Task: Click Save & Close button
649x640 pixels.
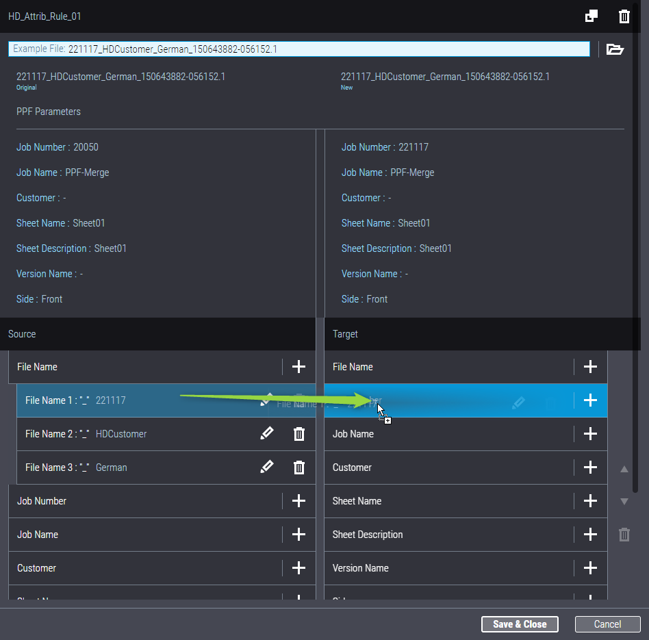Action: click(520, 624)
